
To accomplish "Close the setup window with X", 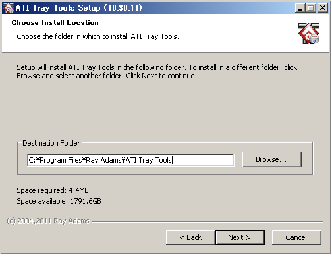I will tap(323, 8).
